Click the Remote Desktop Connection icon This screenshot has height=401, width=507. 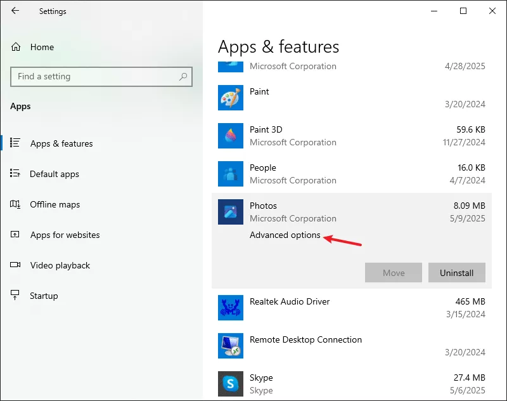tap(231, 346)
